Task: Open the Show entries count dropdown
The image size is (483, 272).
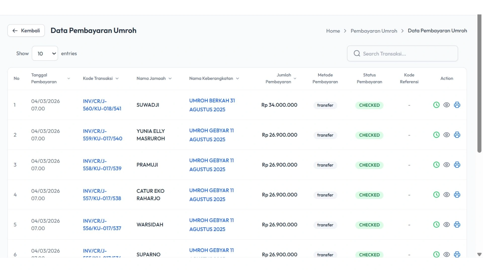Action: [x=45, y=53]
